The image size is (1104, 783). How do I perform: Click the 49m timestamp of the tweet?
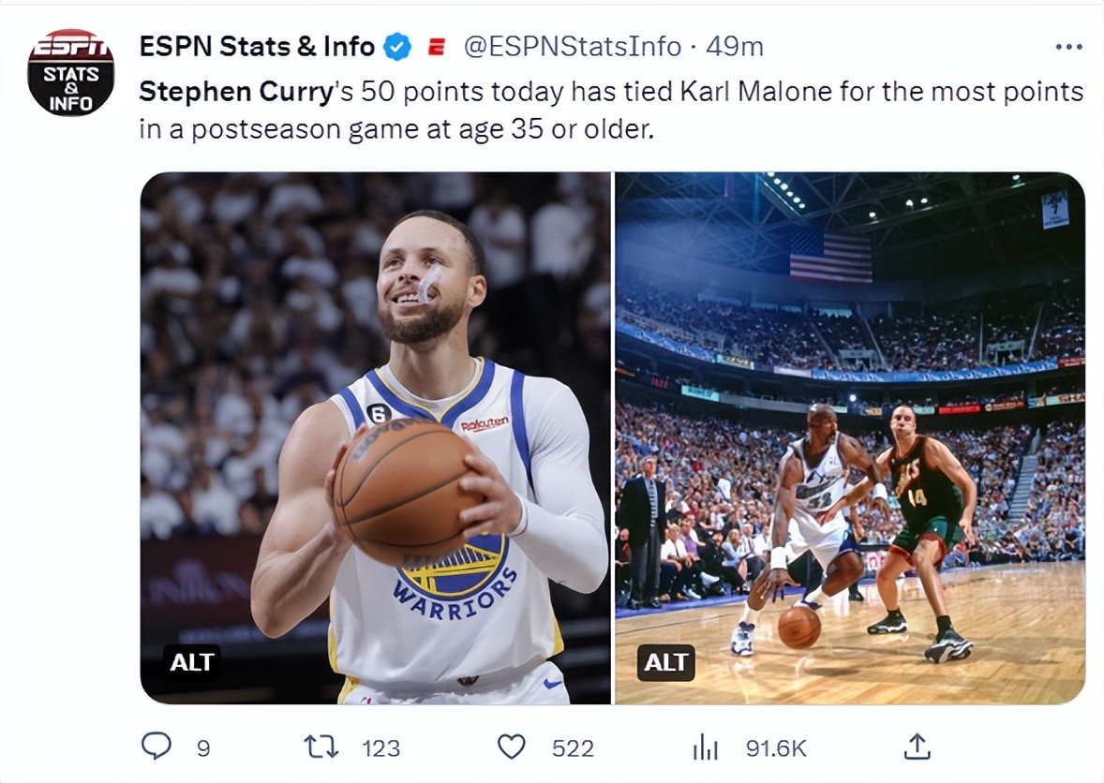(734, 46)
